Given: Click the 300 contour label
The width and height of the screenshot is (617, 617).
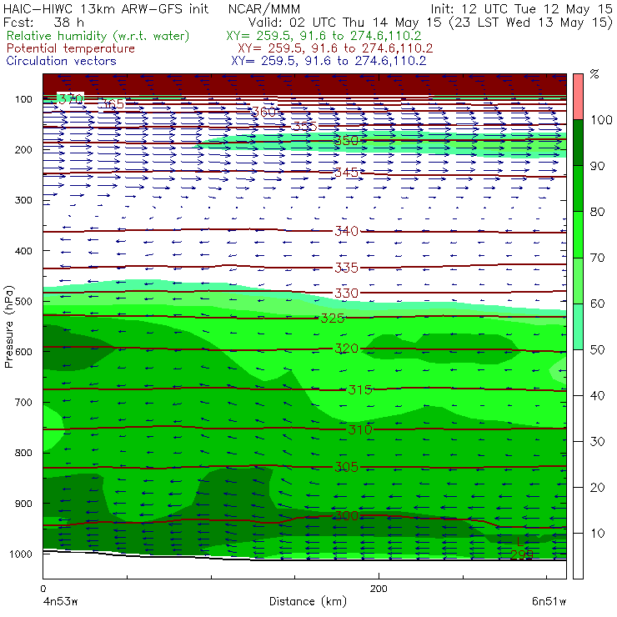Looking at the screenshot, I should coord(346,515).
